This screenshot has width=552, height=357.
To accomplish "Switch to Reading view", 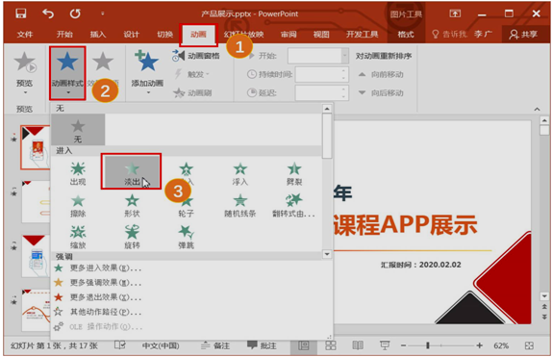I will (358, 345).
